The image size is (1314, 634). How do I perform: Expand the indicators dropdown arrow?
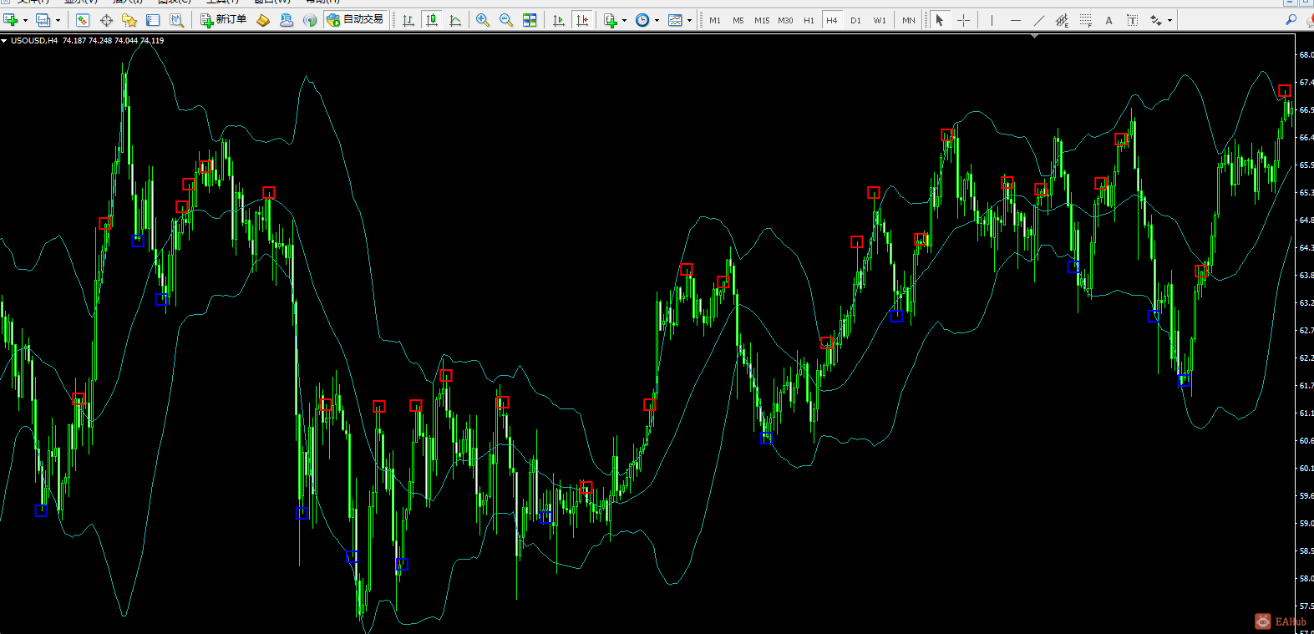click(x=624, y=20)
